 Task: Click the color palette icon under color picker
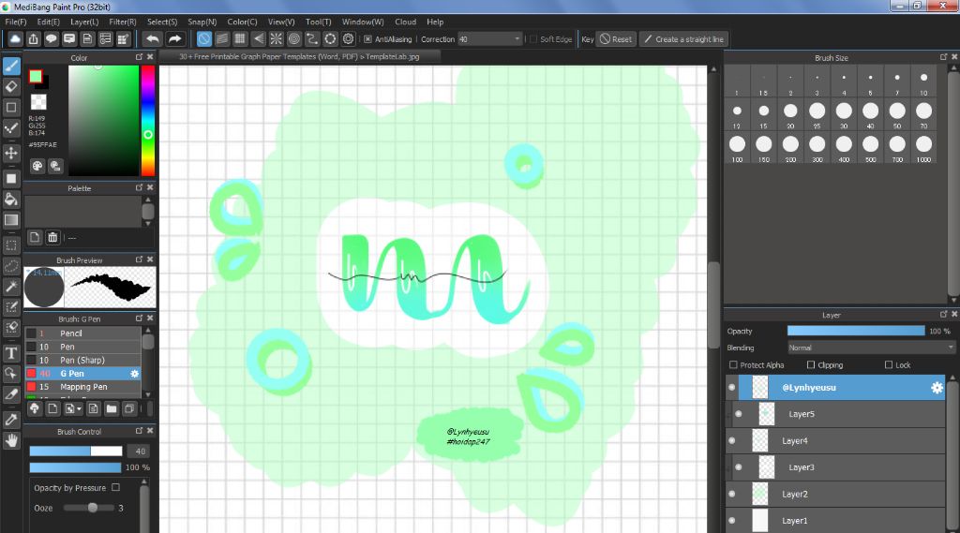click(x=37, y=166)
